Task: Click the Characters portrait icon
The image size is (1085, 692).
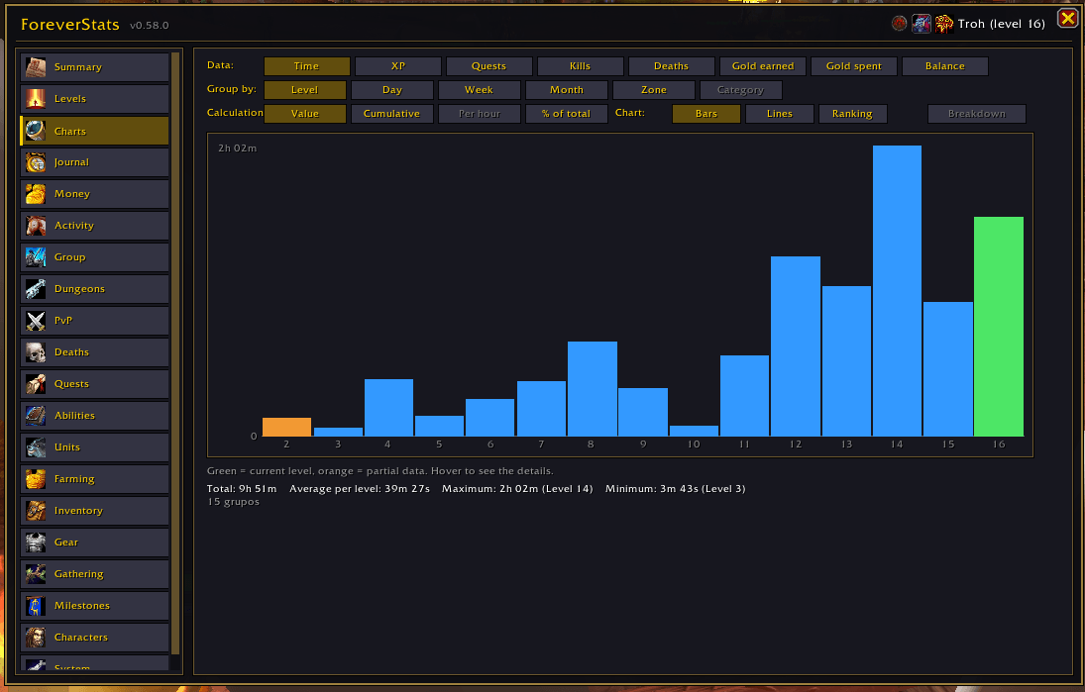Action: (x=36, y=638)
